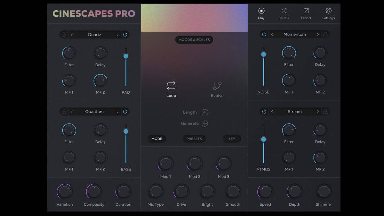The width and height of the screenshot is (384, 216).
Task: Open Settings via gear icon
Action: [328, 11]
